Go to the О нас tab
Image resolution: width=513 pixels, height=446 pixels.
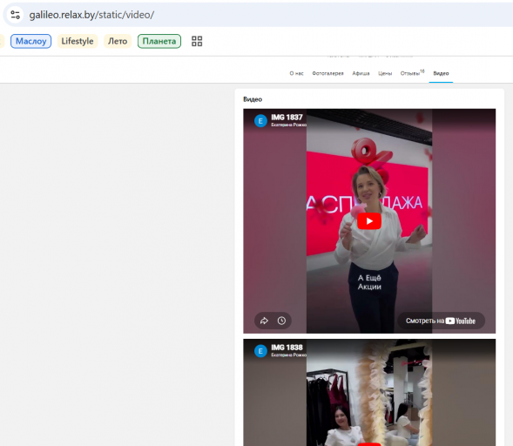[x=296, y=73]
